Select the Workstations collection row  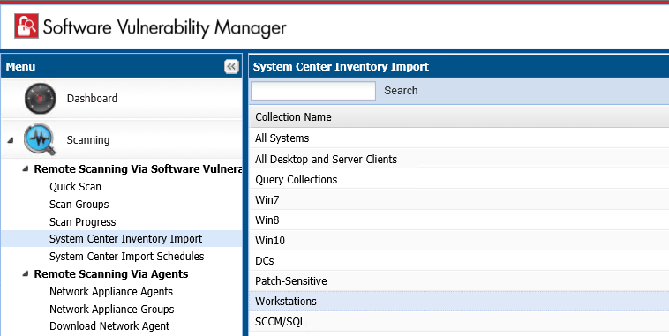pyautogui.click(x=459, y=301)
